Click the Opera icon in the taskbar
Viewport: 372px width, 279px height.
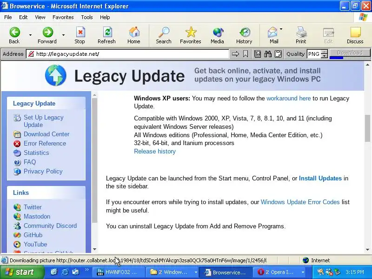coord(260,272)
